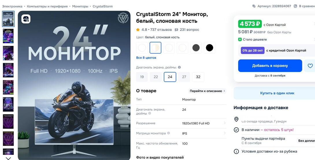Expand the IPS matrix row chevron

[x=225, y=133]
